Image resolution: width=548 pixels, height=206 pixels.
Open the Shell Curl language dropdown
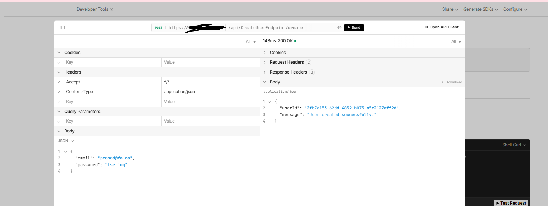[514, 145]
